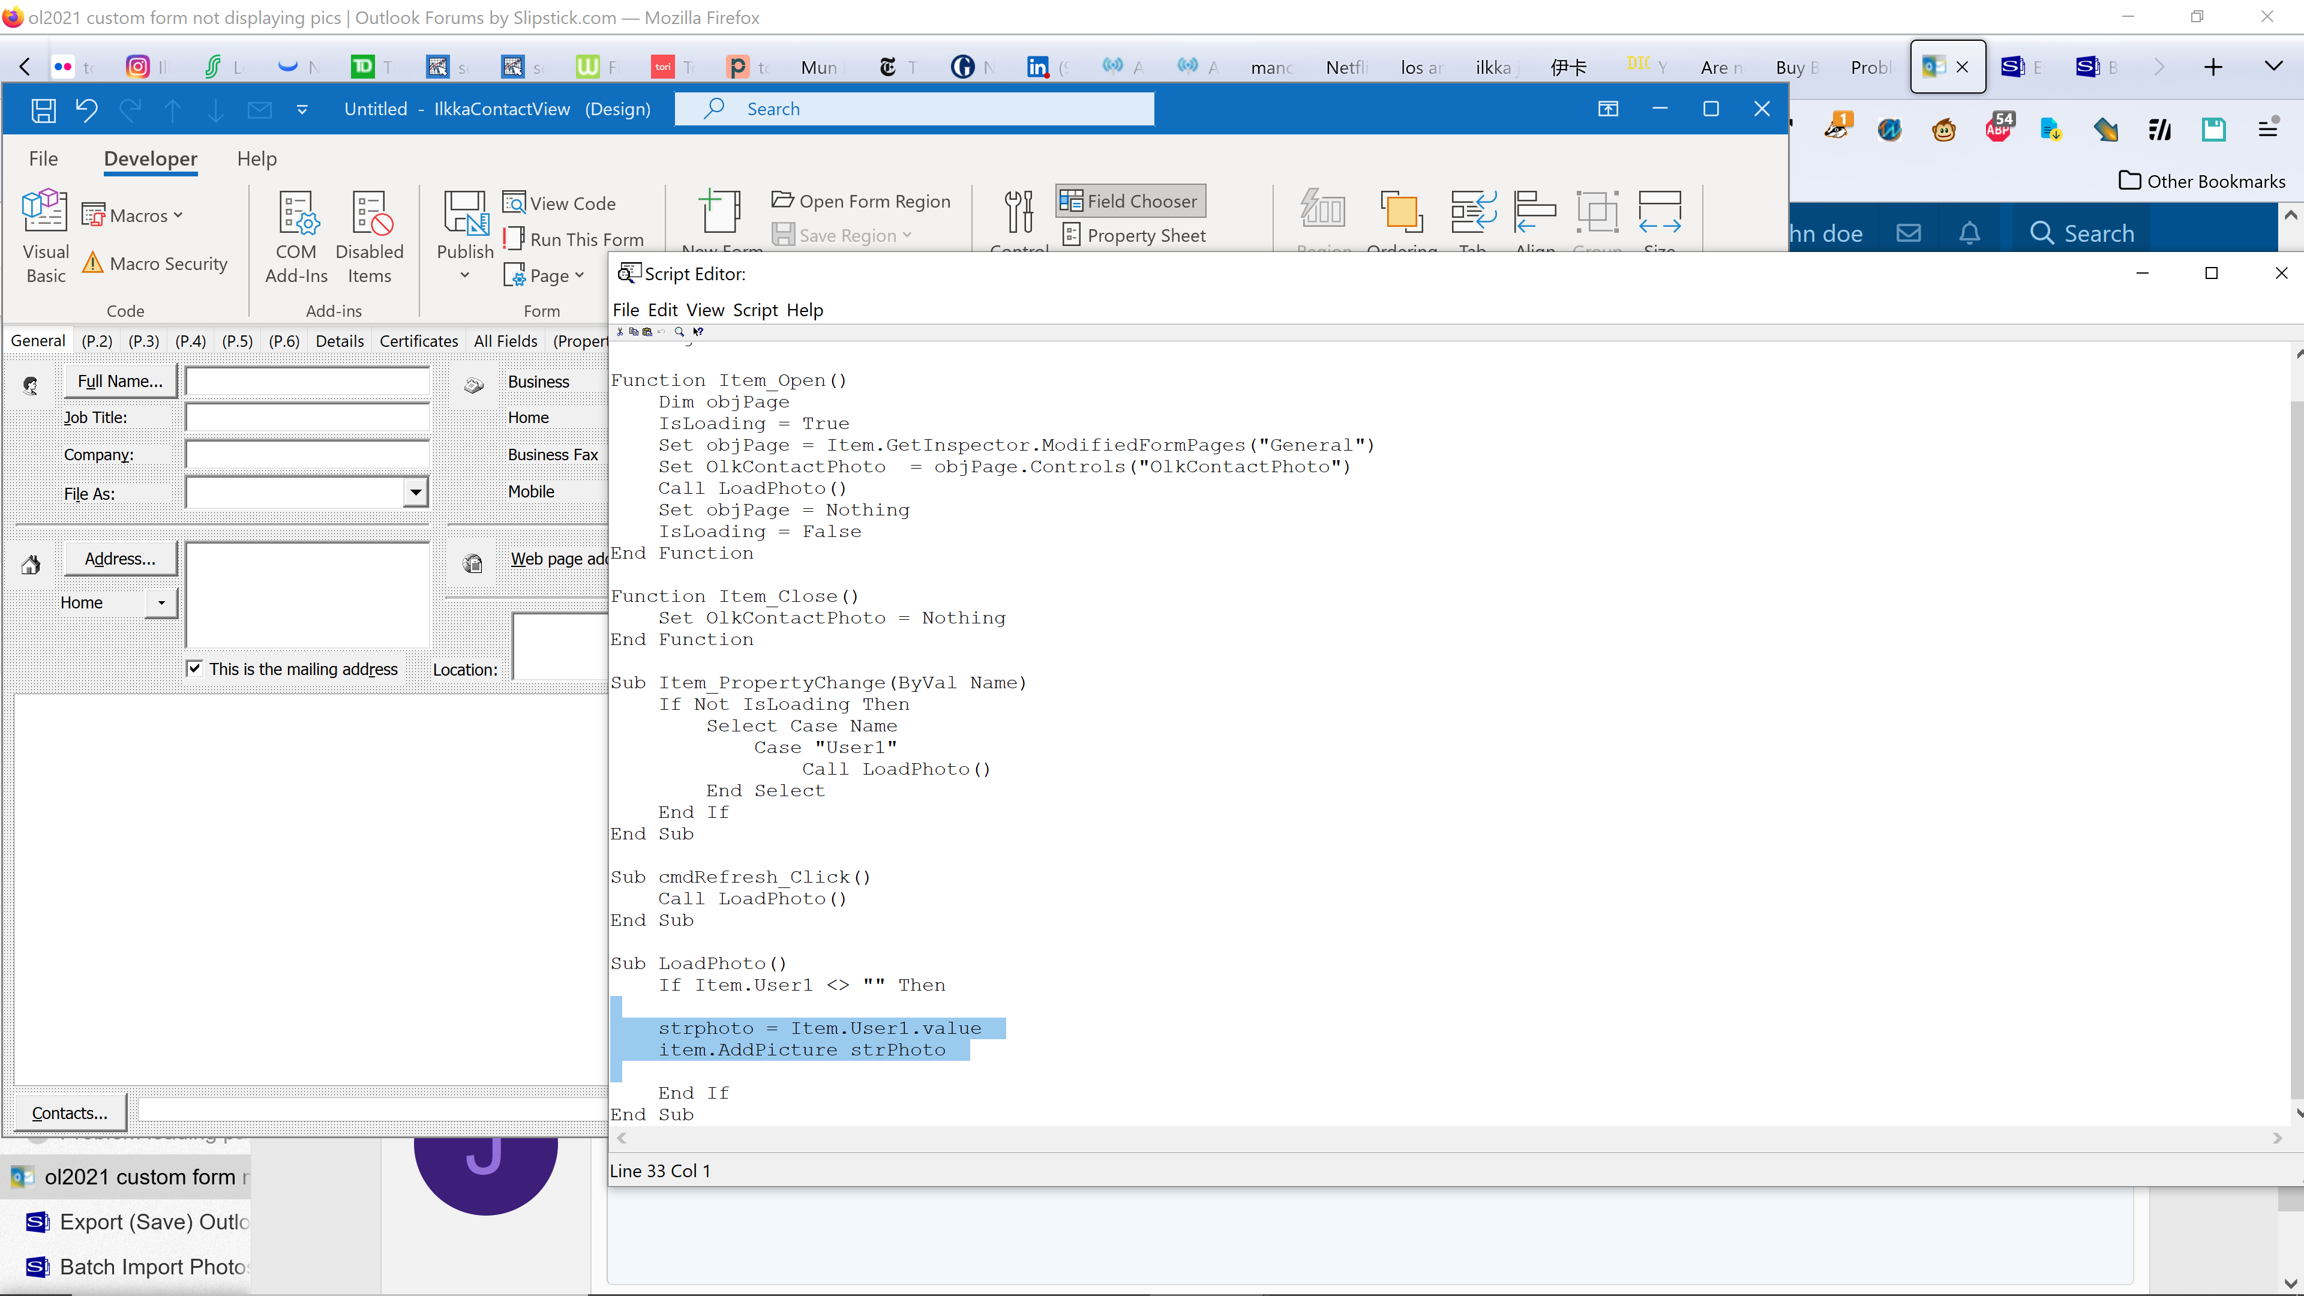Click the Find icon in Script Editor toolbar
The image size is (2304, 1296).
click(679, 332)
